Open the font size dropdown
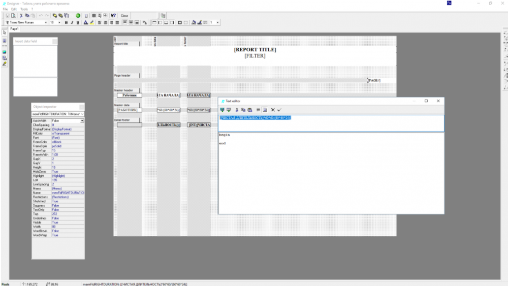 pyautogui.click(x=59, y=22)
